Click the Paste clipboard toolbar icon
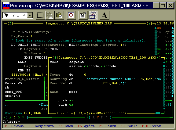Screen dimensions: 176x130 (59, 15)
